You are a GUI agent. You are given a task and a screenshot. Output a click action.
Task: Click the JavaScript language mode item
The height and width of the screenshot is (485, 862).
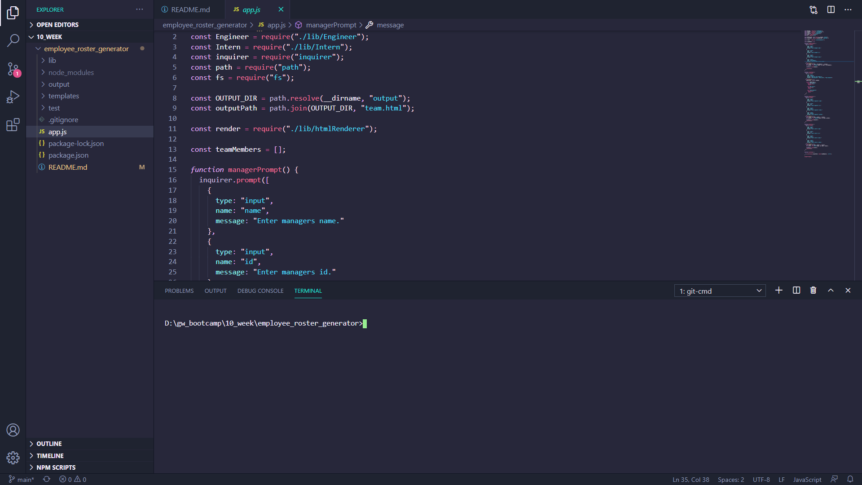[x=807, y=479]
